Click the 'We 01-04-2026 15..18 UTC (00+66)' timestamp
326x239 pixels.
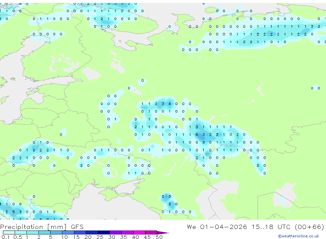click(255, 227)
